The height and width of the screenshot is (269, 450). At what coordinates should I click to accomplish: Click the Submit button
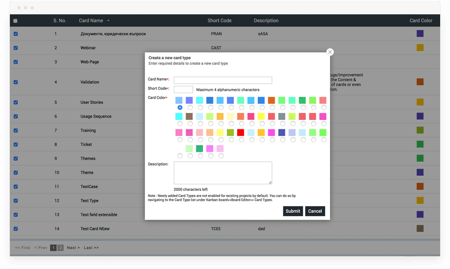pos(292,211)
